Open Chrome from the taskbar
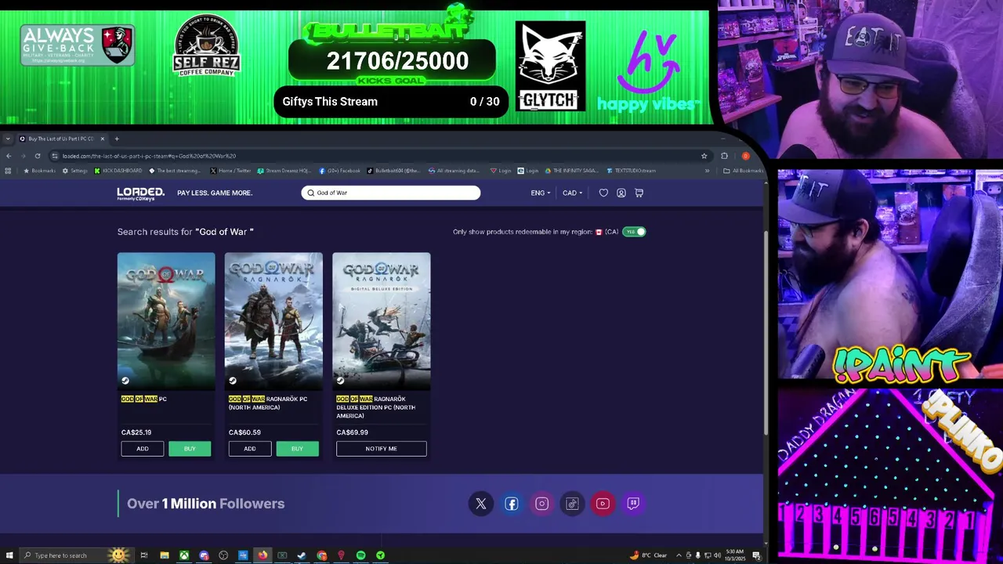Image resolution: width=1003 pixels, height=564 pixels. [321, 555]
